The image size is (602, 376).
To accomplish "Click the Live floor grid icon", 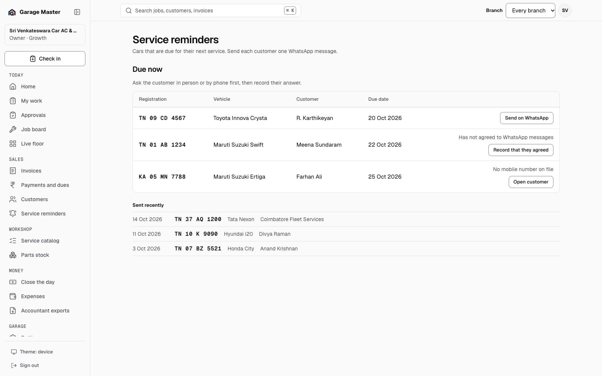I will pos(13,144).
